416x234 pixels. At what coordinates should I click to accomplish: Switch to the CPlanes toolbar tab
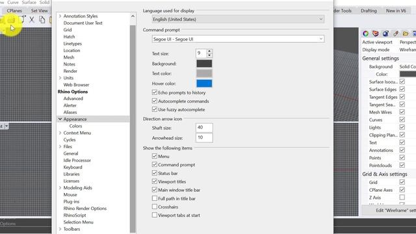(14, 10)
